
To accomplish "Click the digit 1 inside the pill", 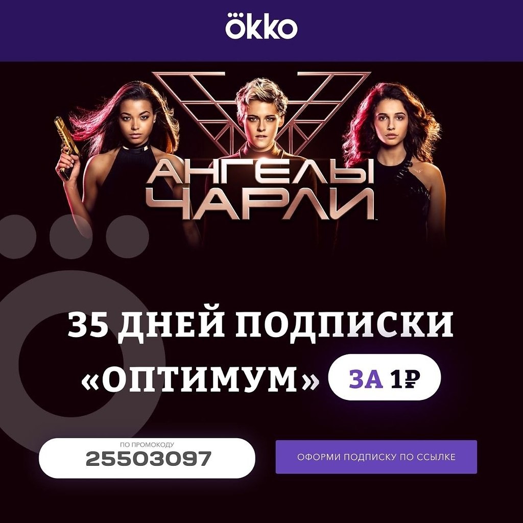I will (396, 379).
